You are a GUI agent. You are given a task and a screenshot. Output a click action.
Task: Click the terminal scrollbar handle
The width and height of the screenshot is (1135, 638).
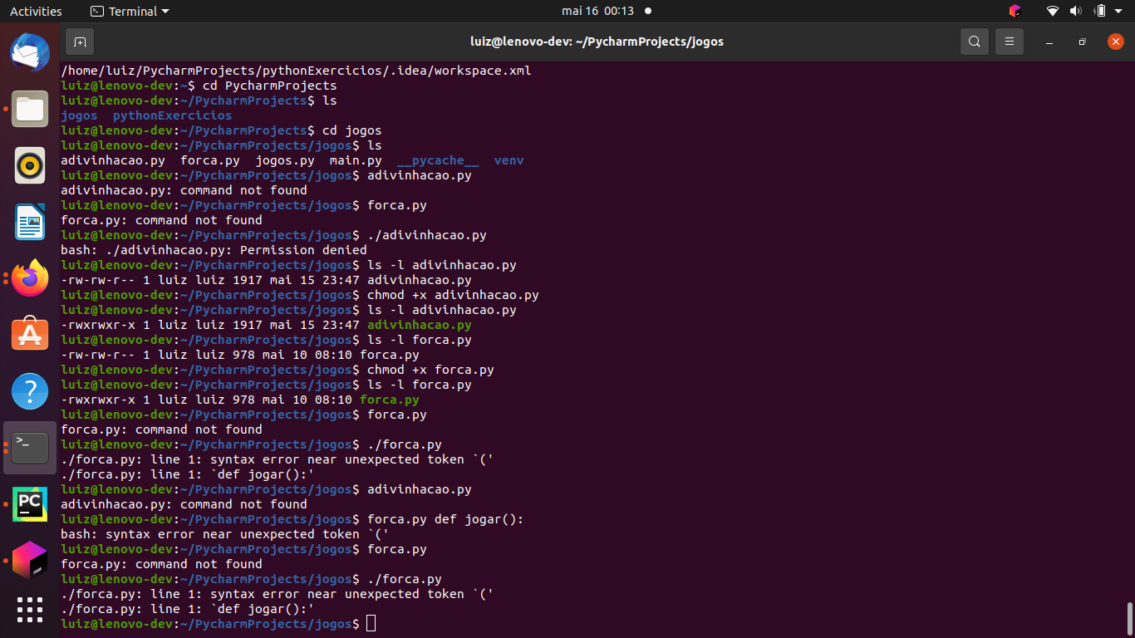click(1130, 618)
